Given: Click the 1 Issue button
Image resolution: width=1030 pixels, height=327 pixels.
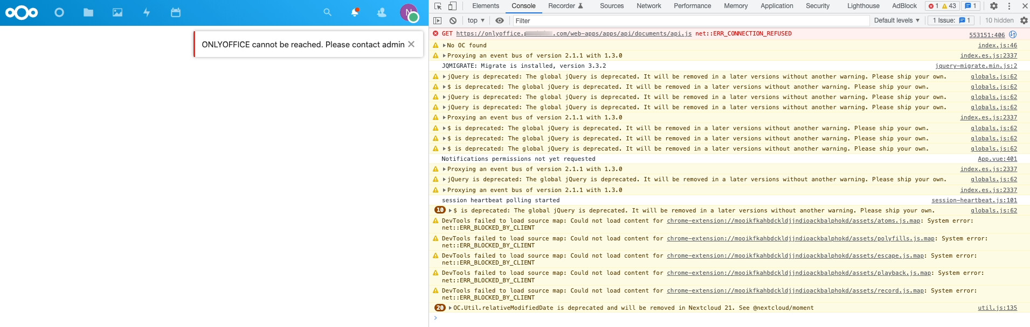Looking at the screenshot, I should pyautogui.click(x=952, y=20).
